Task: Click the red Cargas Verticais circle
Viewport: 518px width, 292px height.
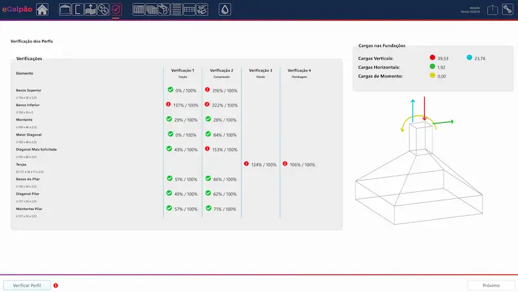Action: pyautogui.click(x=433, y=57)
